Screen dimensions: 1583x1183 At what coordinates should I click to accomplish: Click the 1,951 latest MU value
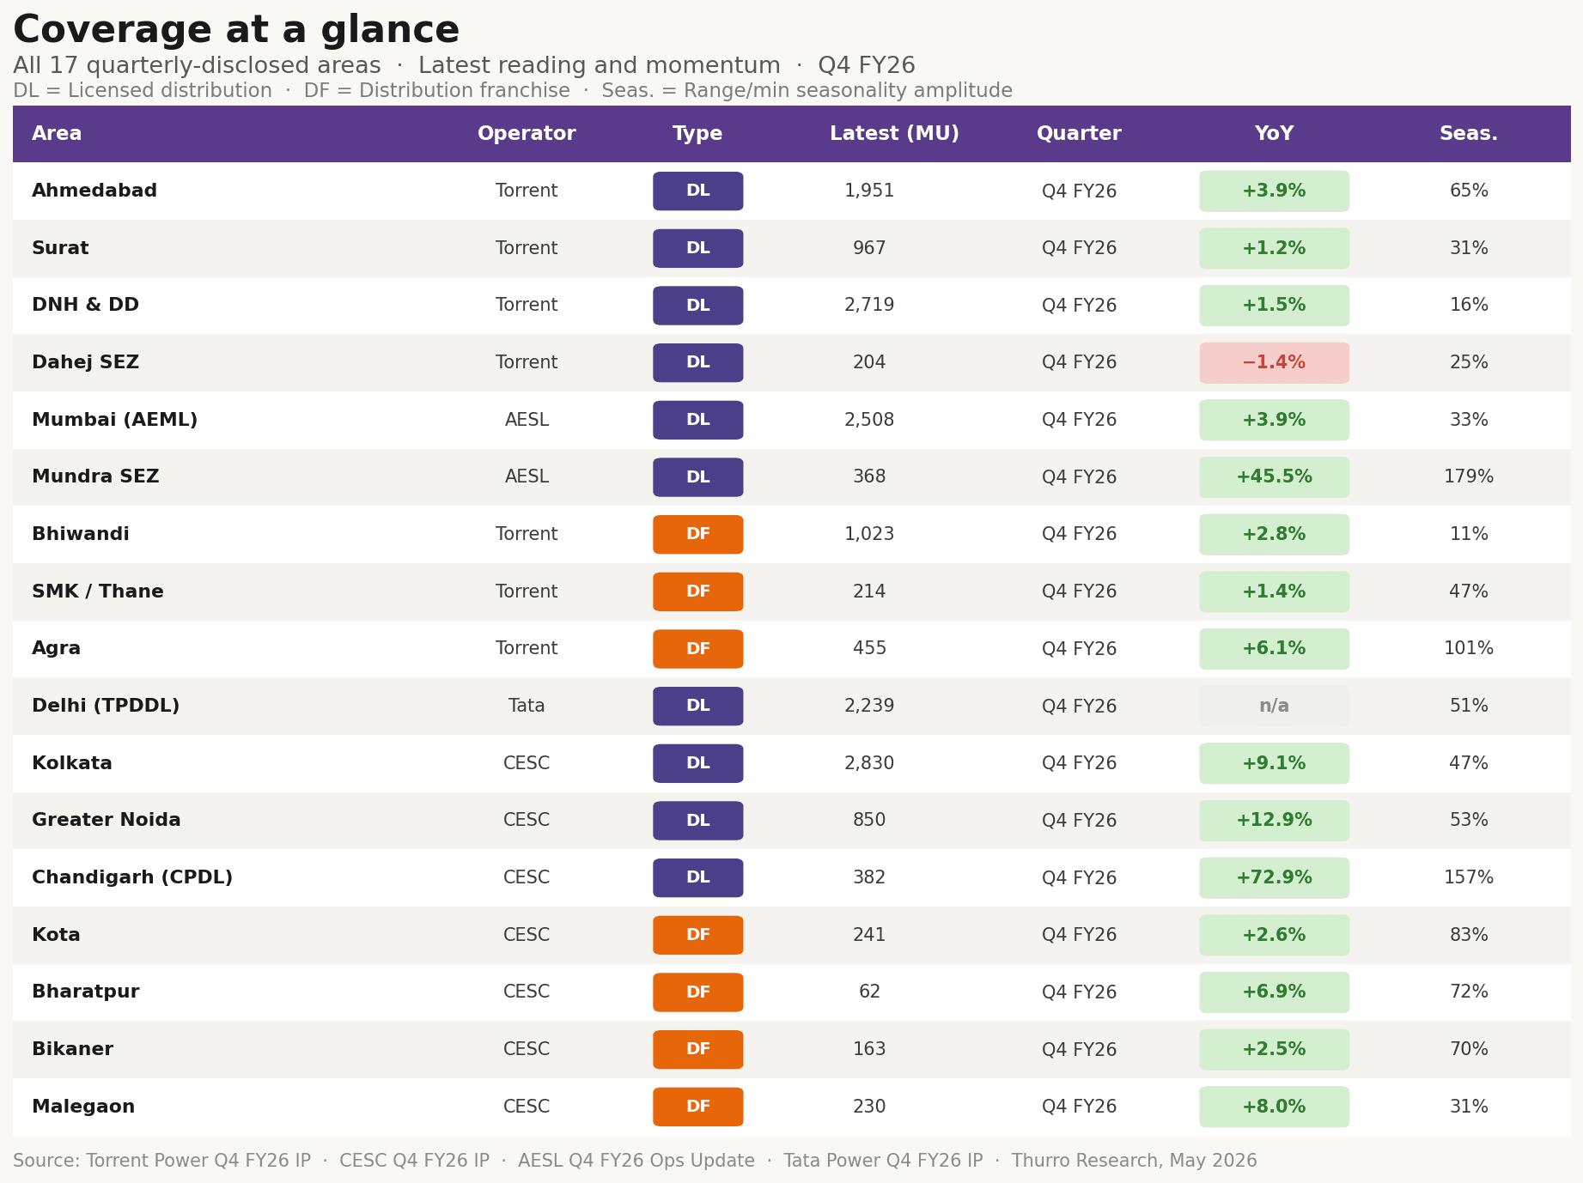869,191
